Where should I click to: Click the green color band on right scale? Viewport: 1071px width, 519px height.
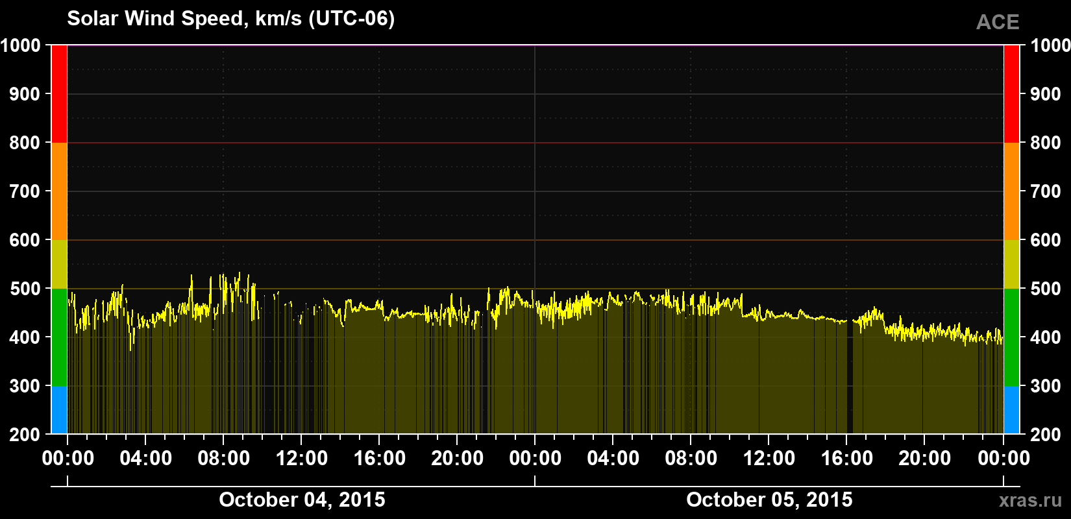1011,337
